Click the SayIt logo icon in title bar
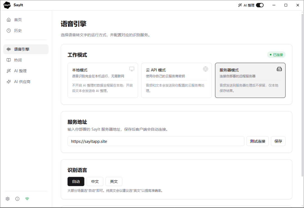The height and width of the screenshot is (208, 304). click(x=7, y=5)
